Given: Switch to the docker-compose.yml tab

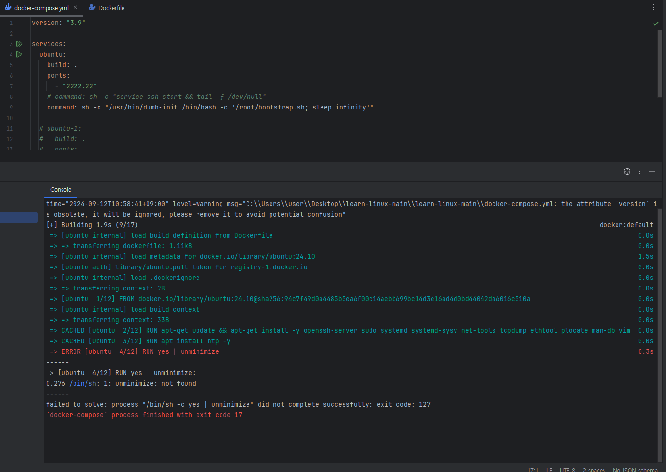Looking at the screenshot, I should pos(41,8).
